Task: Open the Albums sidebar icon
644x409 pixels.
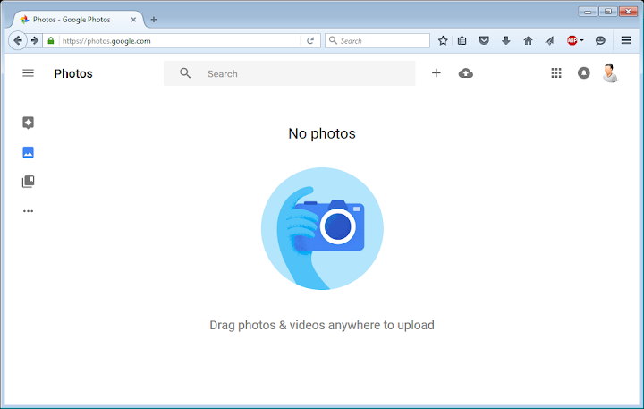Action: coord(28,182)
